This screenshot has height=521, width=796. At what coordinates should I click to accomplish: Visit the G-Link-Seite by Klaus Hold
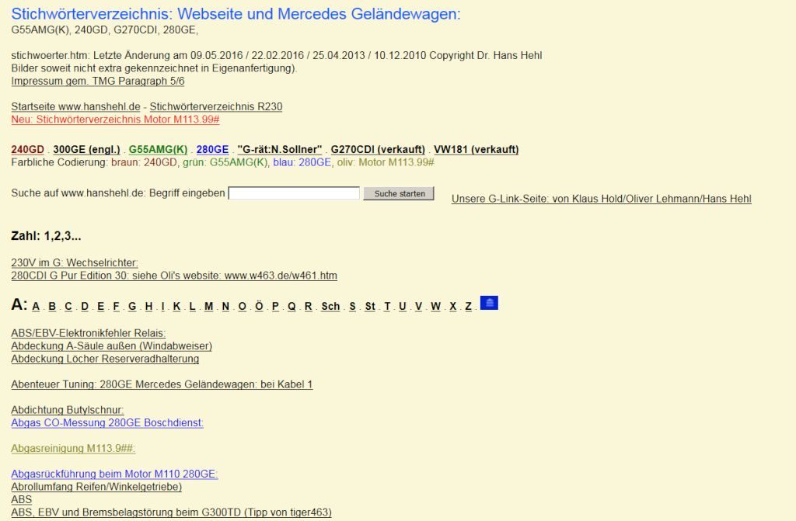[x=601, y=199]
